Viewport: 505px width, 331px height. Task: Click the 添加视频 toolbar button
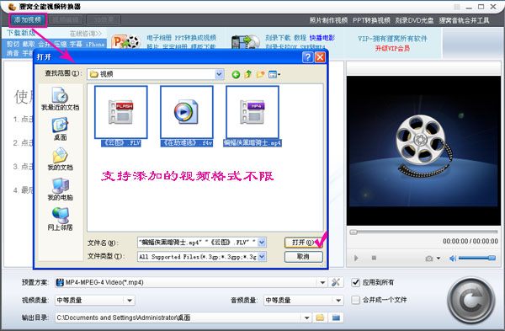click(28, 19)
